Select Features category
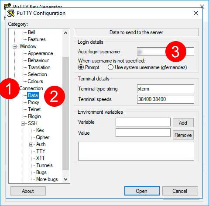 pos(37,39)
